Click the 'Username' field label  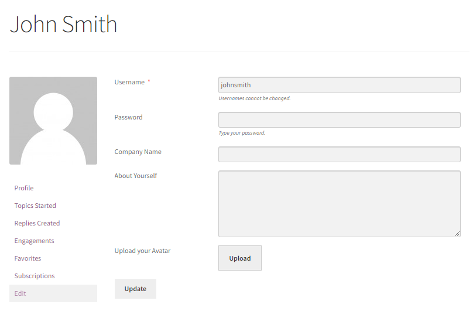[x=129, y=82]
